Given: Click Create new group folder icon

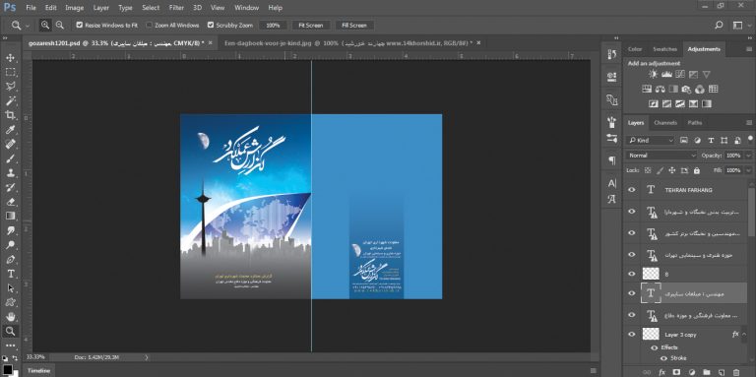Looking at the screenshot, I should click(x=706, y=372).
